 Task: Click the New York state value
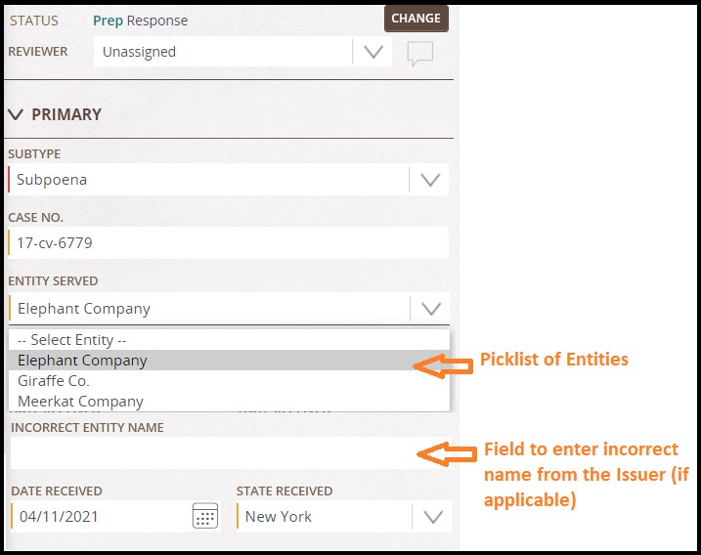tap(279, 517)
